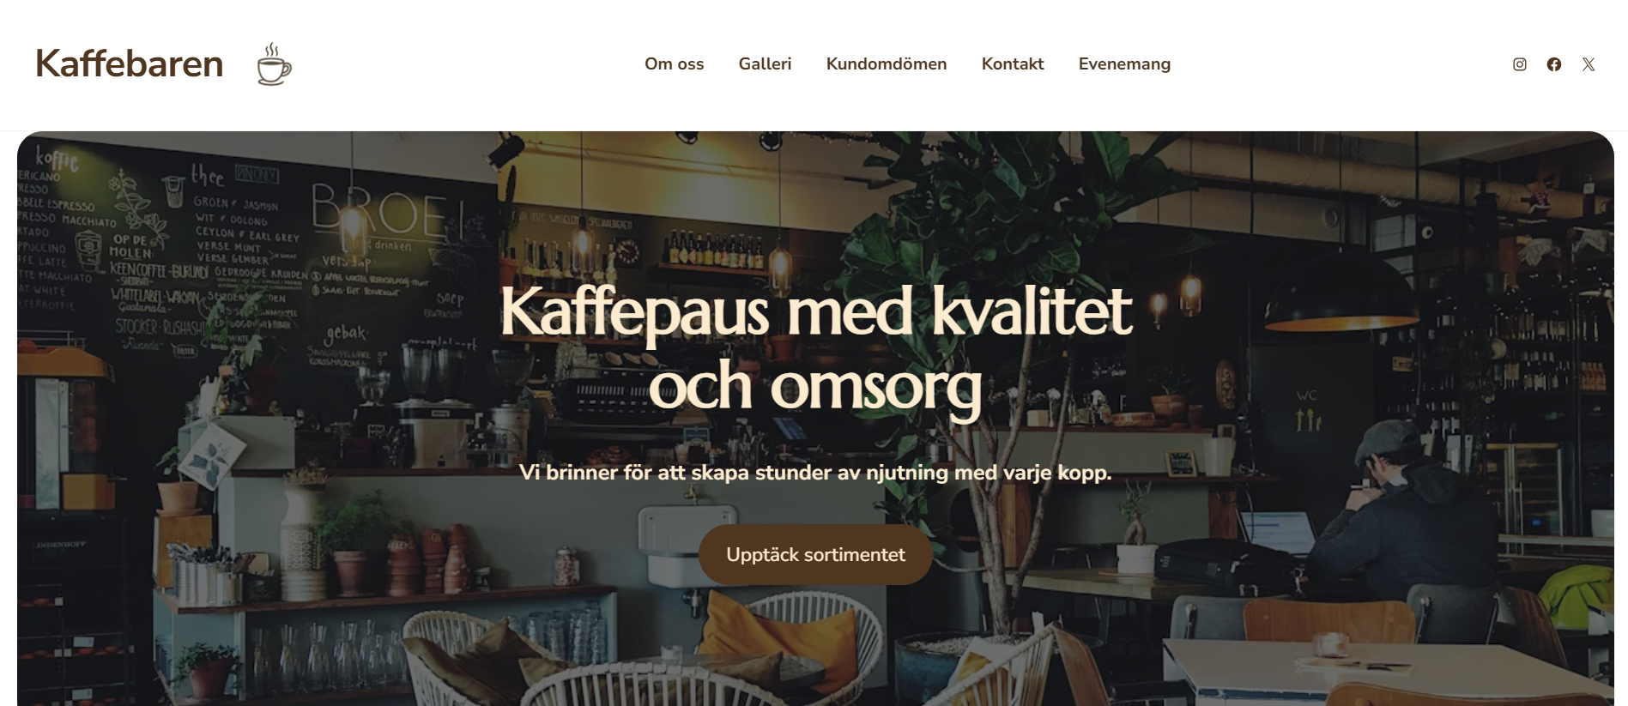Click the BROEI chalk lettering in photo

click(389, 211)
